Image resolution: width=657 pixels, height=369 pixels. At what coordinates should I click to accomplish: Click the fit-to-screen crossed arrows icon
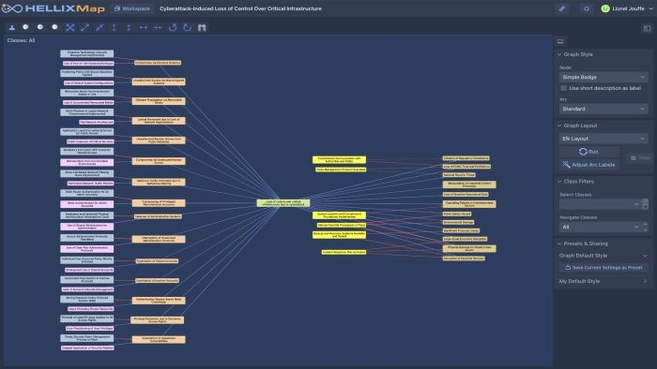[70, 27]
